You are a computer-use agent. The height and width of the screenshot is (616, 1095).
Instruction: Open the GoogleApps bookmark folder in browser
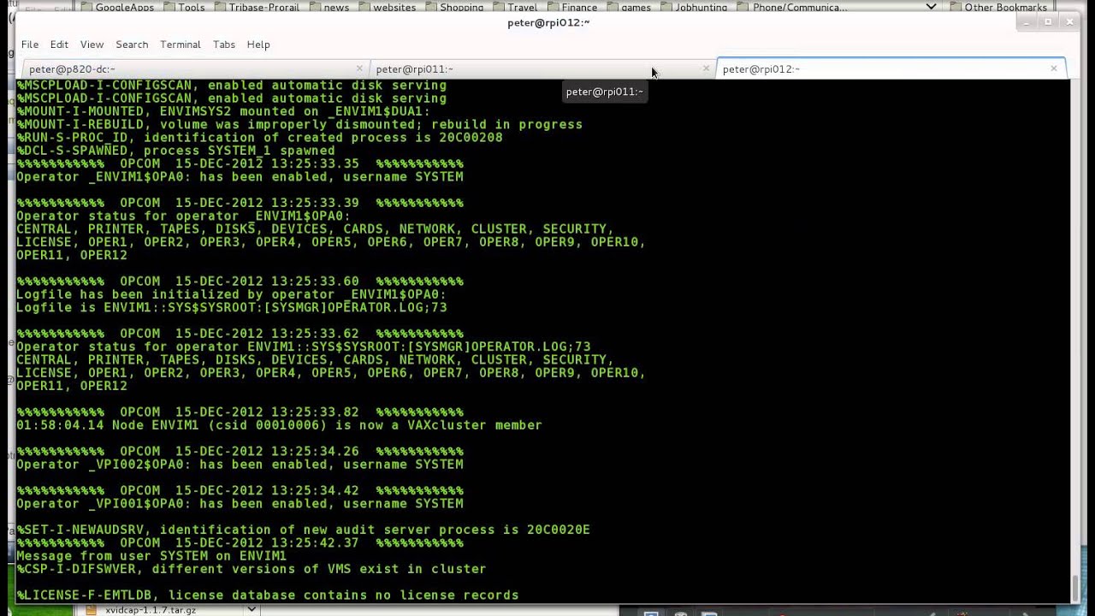(x=116, y=7)
